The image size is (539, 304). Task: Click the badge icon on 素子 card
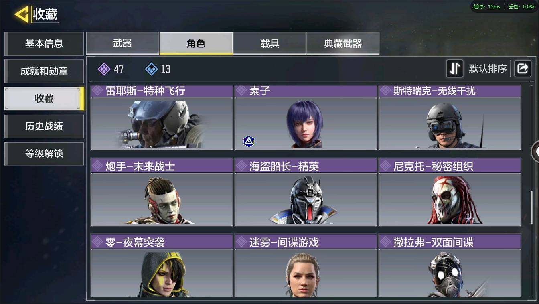[249, 141]
